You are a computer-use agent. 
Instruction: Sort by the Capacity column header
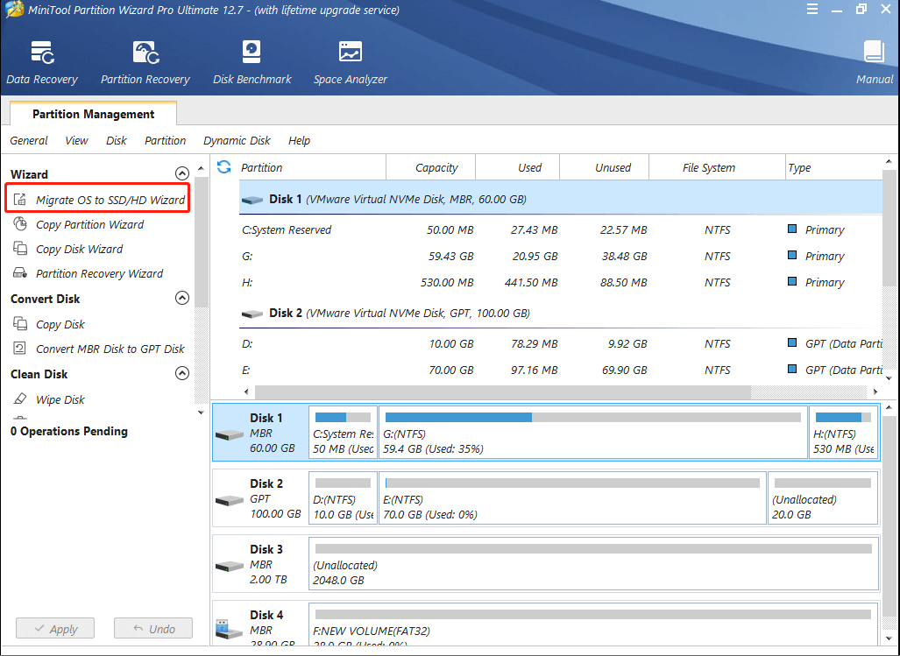tap(431, 167)
